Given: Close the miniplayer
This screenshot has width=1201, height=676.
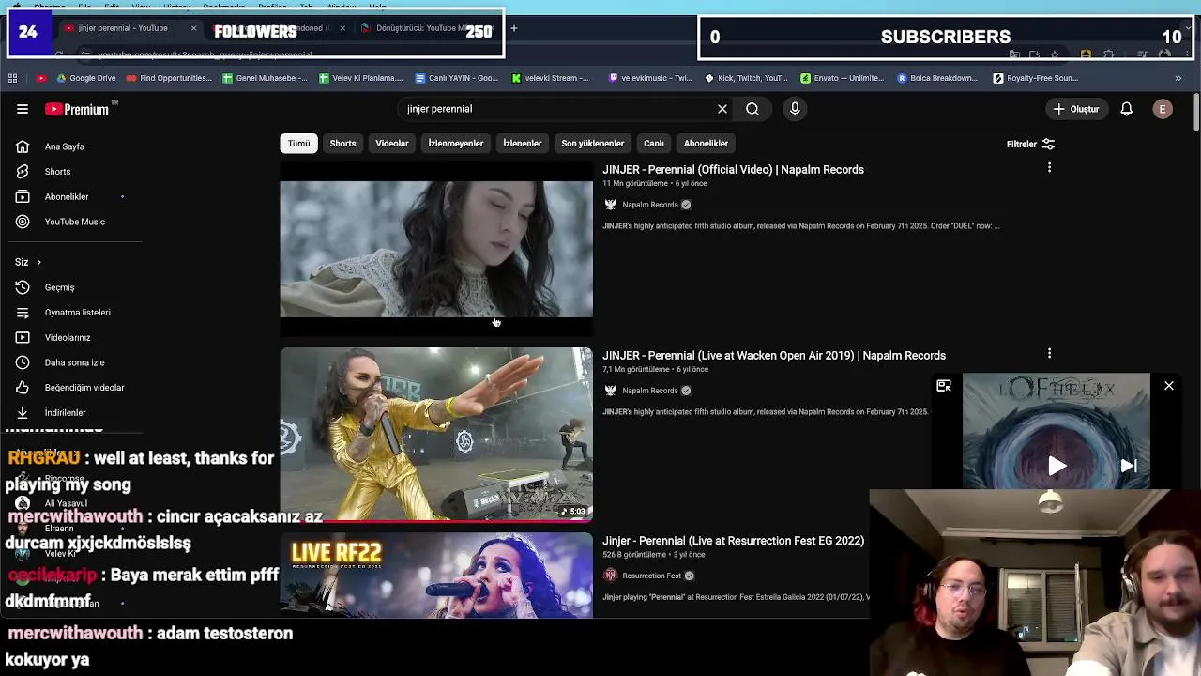Looking at the screenshot, I should tap(1169, 386).
